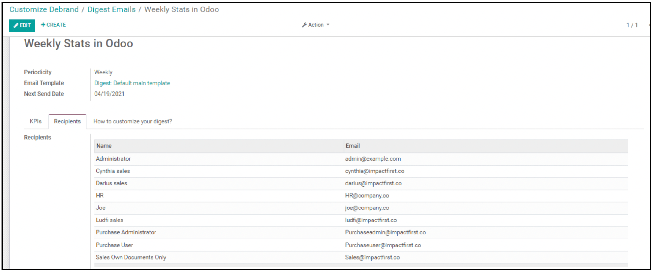Viewport: 654px width, 273px height.
Task: Open Digest: Default main template link
Action: point(132,83)
